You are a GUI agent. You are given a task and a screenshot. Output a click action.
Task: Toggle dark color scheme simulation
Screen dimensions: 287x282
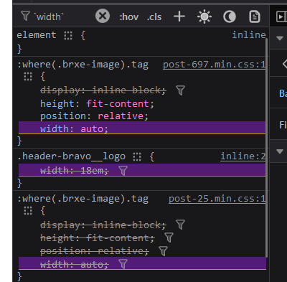point(230,17)
